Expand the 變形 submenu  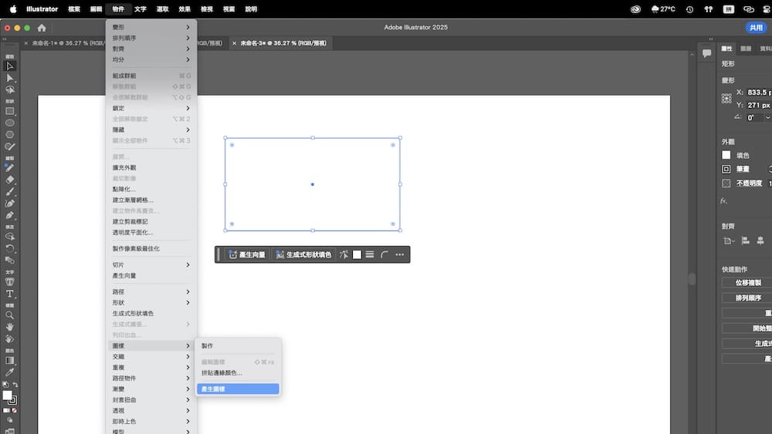[x=151, y=27]
